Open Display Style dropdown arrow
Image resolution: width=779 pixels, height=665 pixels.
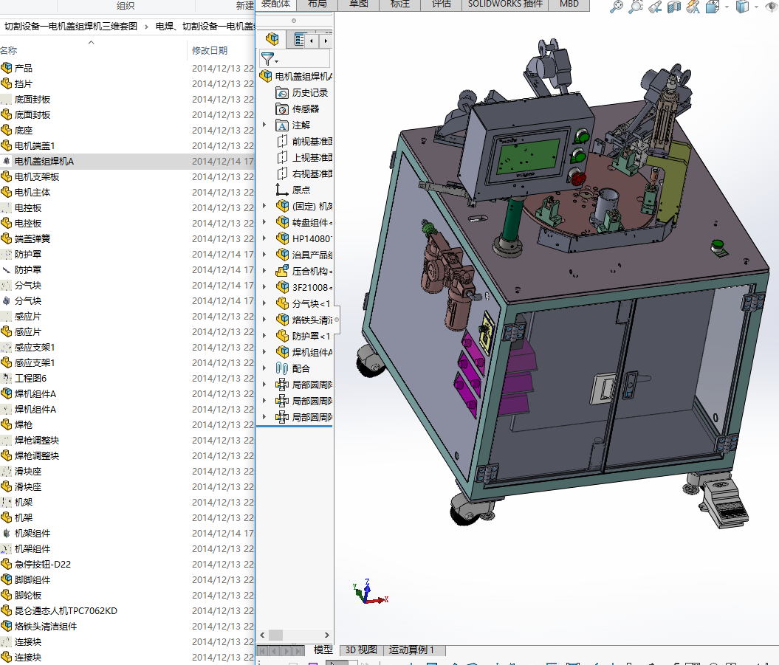coord(756,7)
